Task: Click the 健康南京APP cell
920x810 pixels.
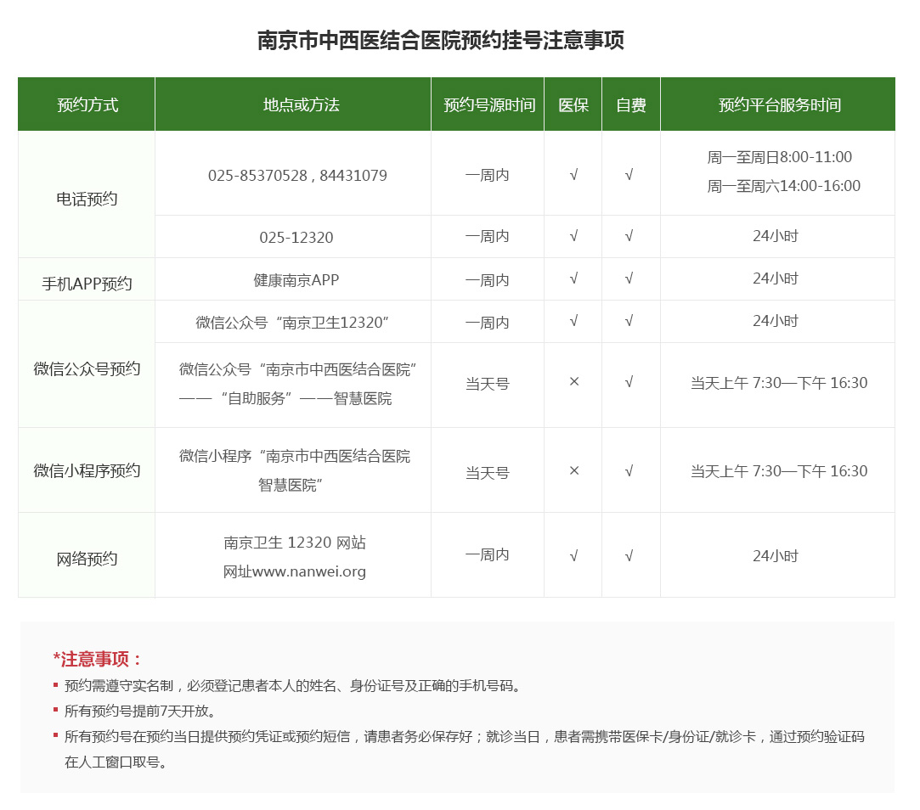Action: coord(296,279)
